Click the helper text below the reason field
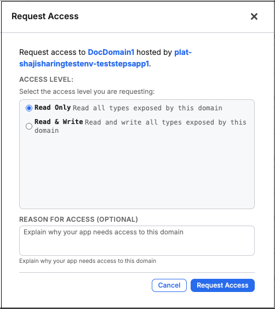The image size is (275, 309). click(88, 261)
